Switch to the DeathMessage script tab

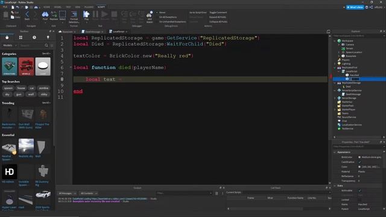click(92, 31)
